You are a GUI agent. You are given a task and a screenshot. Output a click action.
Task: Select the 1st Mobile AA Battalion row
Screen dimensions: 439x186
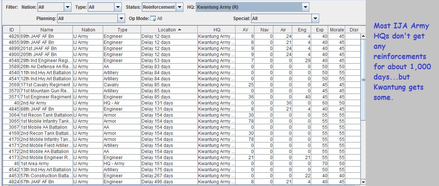click(x=181, y=127)
